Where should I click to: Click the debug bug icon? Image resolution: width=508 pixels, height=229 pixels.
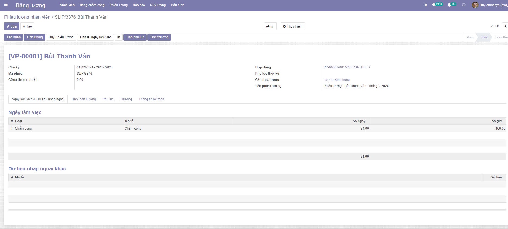pos(426,5)
